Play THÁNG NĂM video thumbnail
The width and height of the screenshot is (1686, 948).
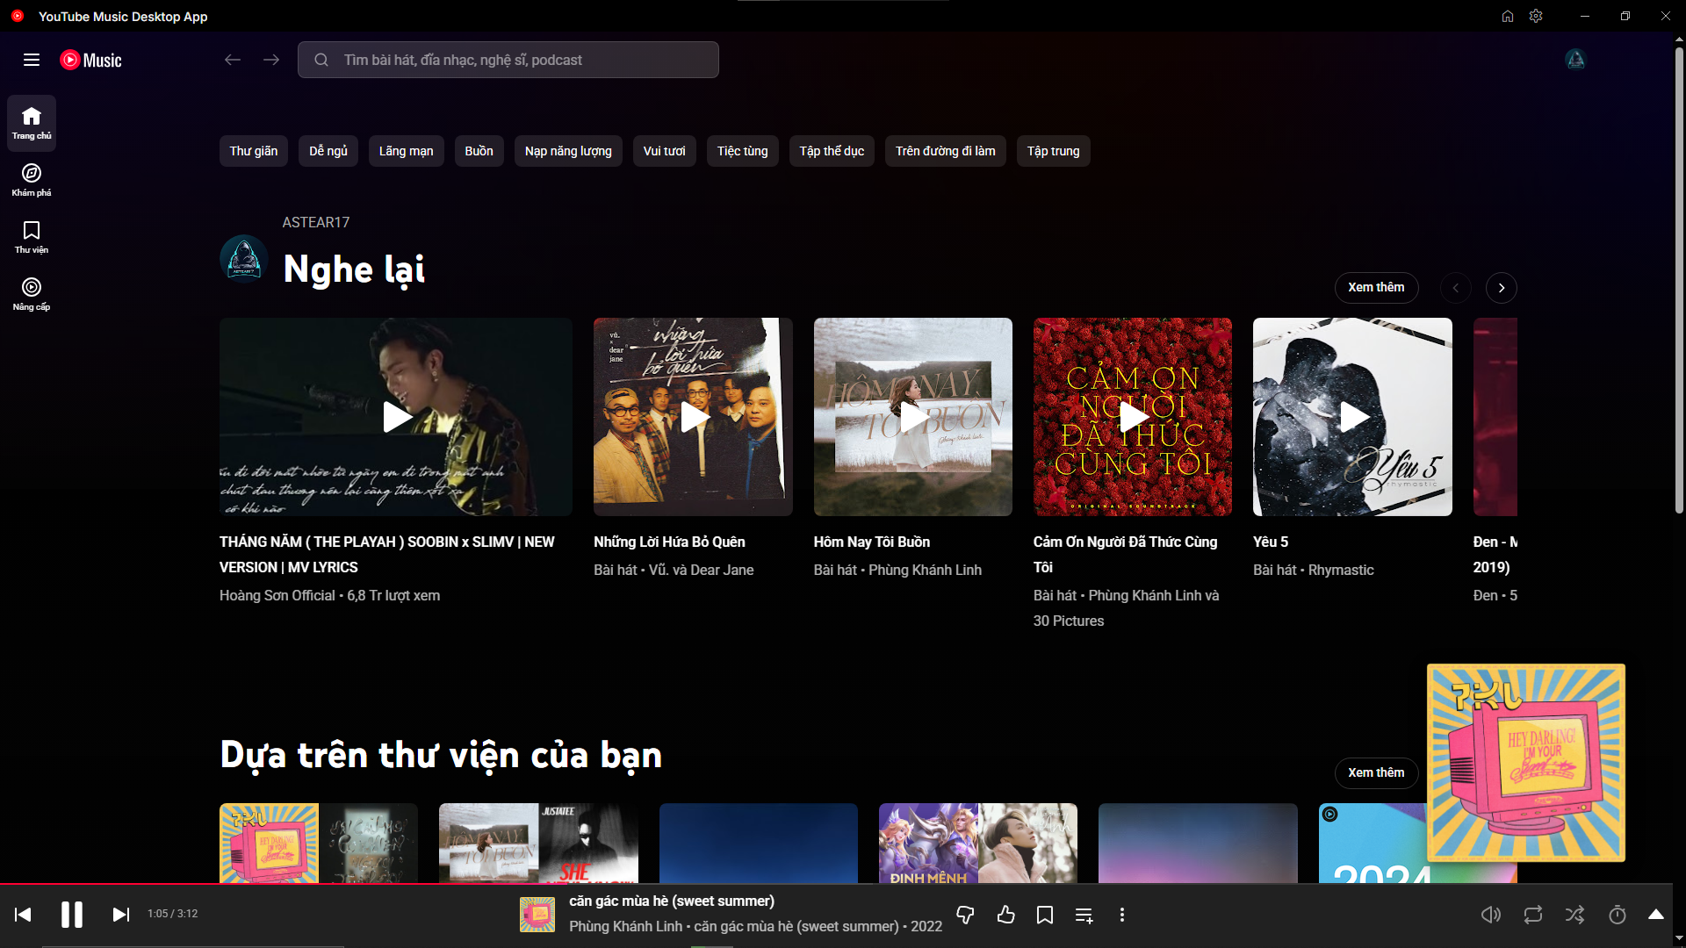pyautogui.click(x=396, y=417)
